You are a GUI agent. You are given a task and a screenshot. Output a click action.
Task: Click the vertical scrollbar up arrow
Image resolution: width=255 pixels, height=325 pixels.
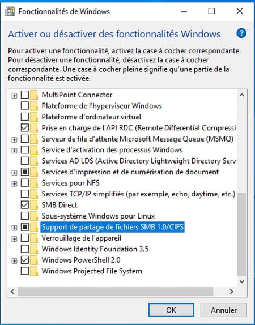(242, 95)
